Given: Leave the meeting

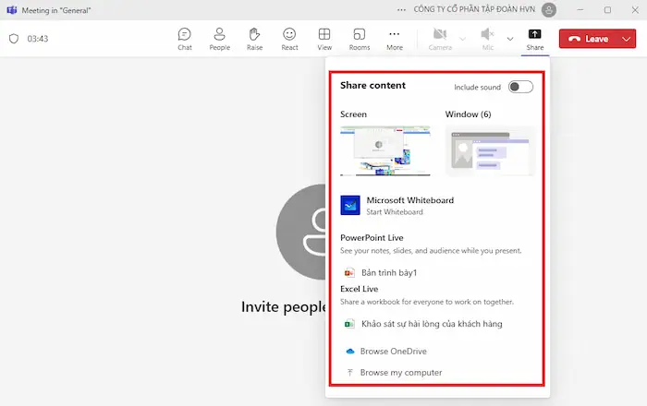Looking at the screenshot, I should (589, 40).
